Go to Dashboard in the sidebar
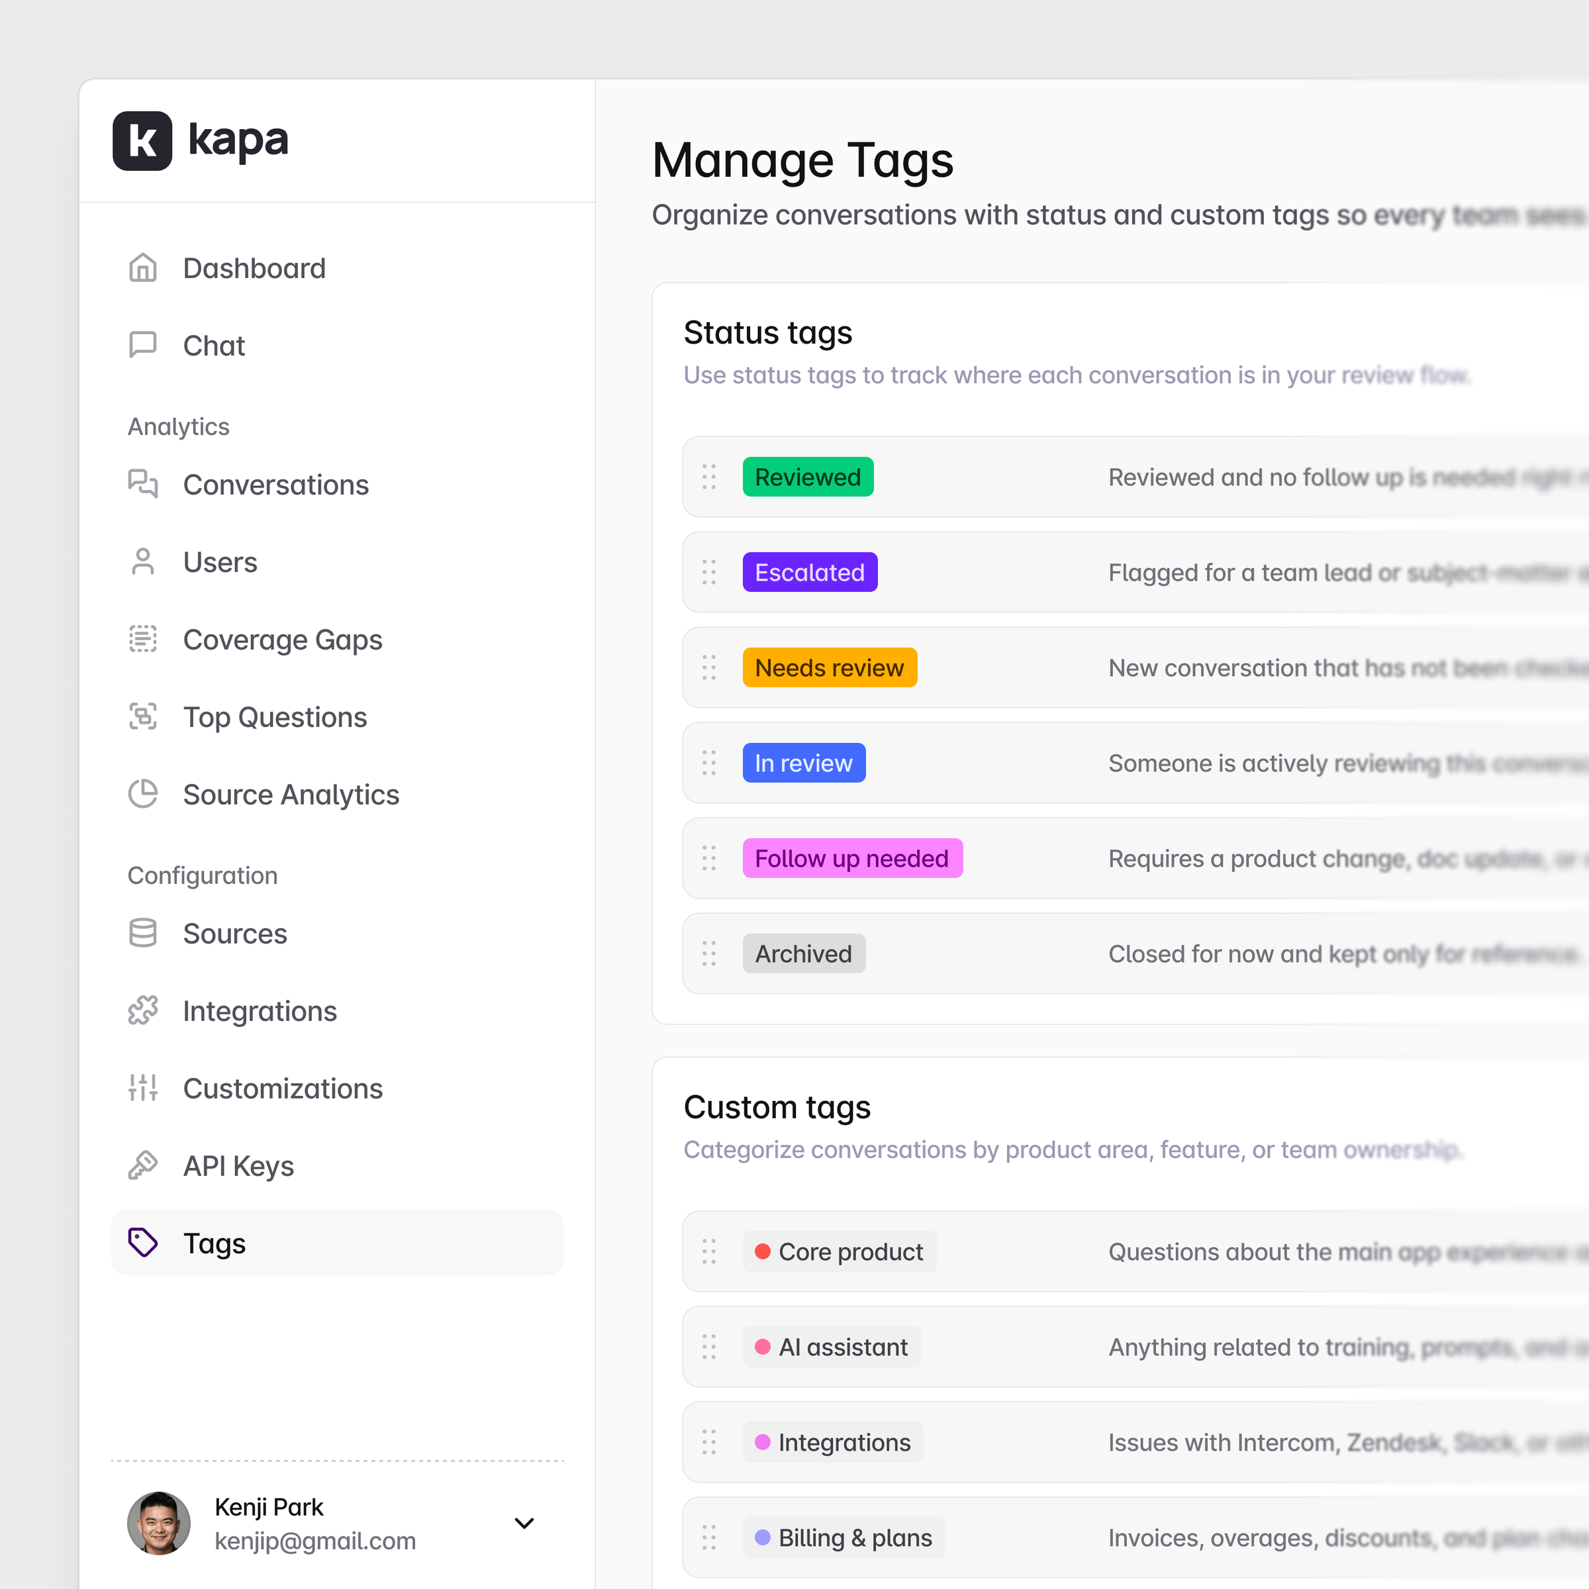 [x=337, y=268]
